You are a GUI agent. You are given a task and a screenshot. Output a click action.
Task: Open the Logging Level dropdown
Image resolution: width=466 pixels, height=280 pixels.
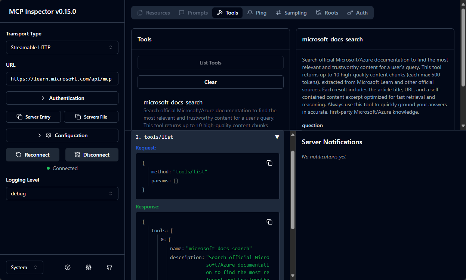(62, 194)
